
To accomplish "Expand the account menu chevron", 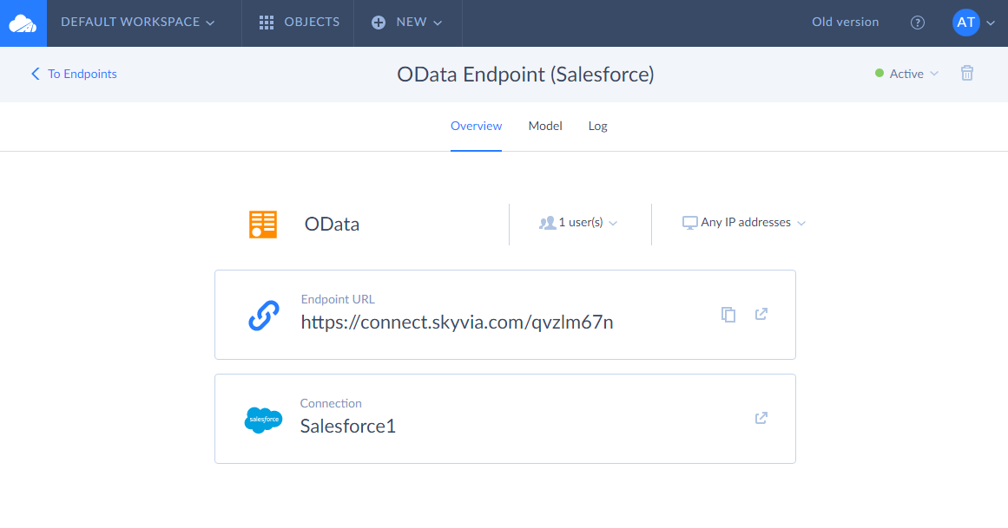I will coord(991,23).
